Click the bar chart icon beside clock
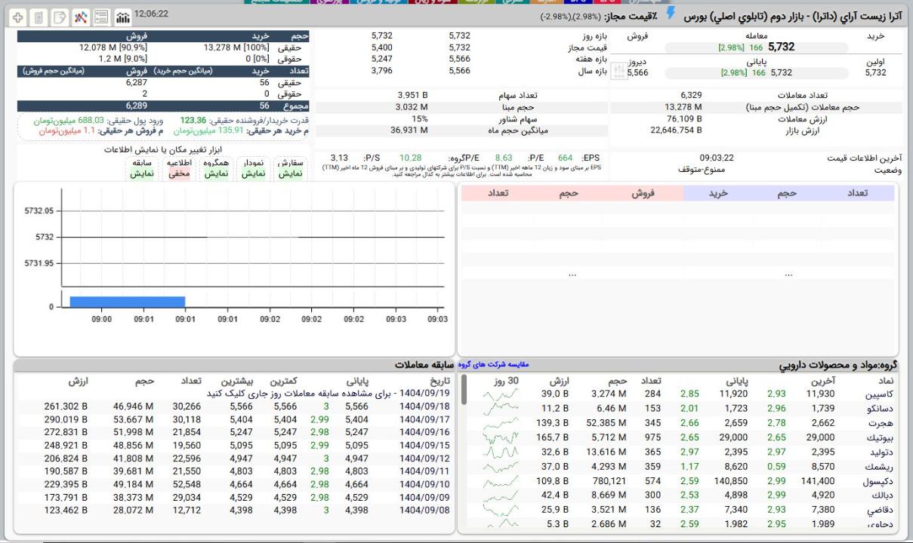This screenshot has width=913, height=543. click(122, 17)
